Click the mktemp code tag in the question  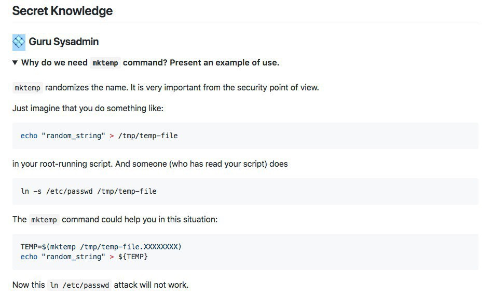pos(105,63)
